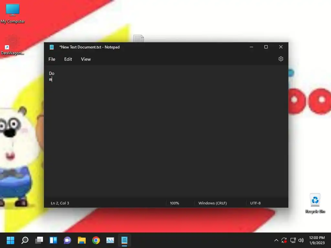Viewport: 331px width, 248px height.
Task: Open network settings tray icon
Action: point(293,240)
